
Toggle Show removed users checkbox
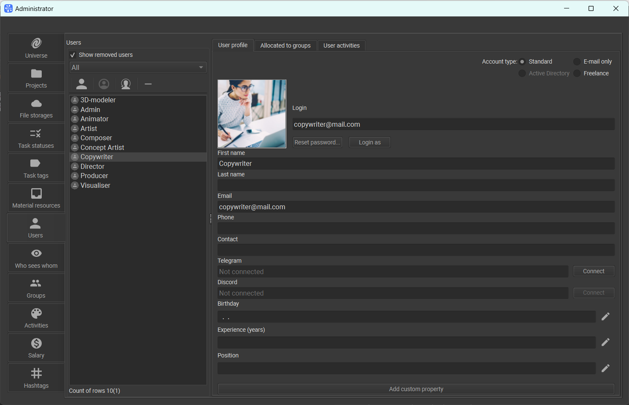73,55
